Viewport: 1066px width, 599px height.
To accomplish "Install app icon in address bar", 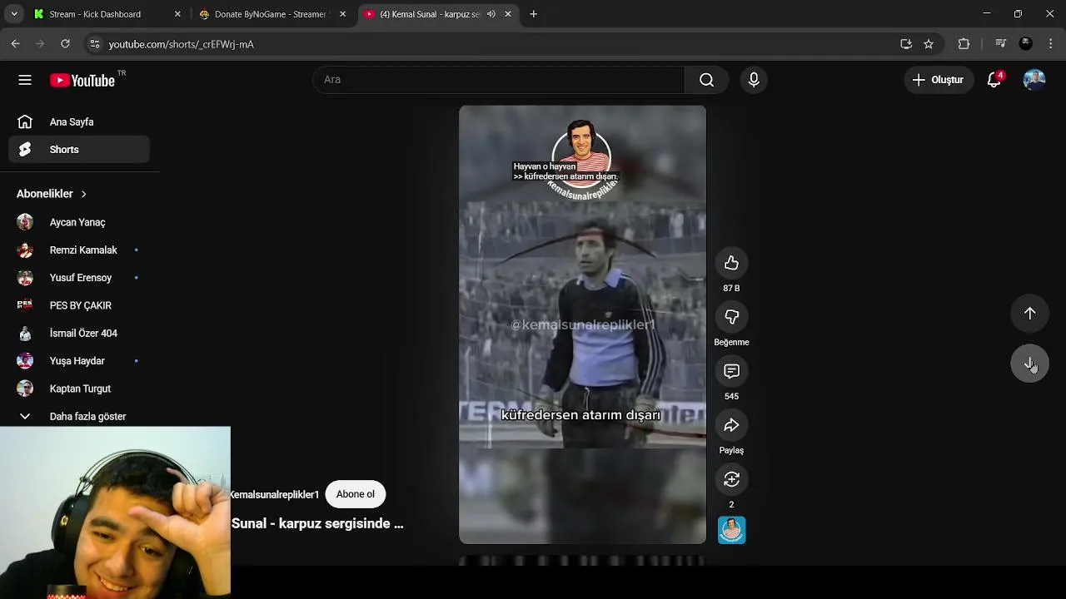I will click(906, 44).
